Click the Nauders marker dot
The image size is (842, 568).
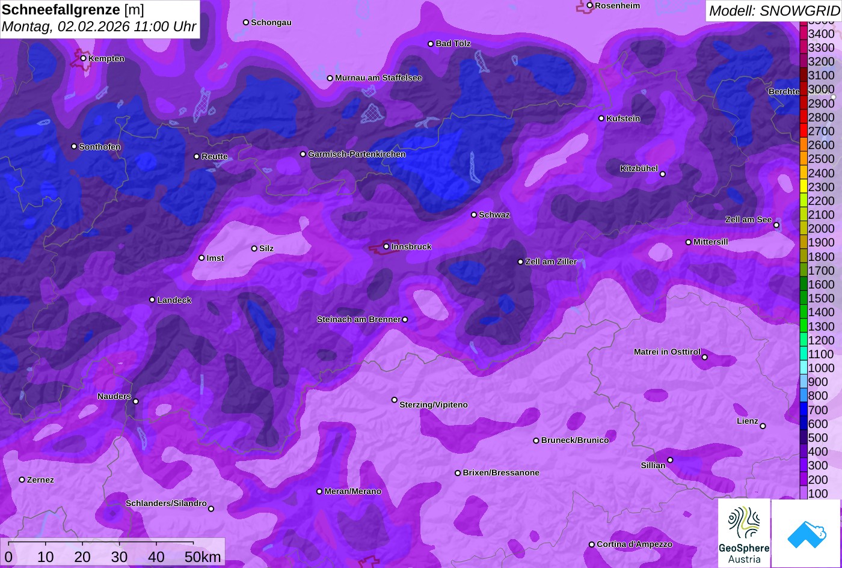136,402
